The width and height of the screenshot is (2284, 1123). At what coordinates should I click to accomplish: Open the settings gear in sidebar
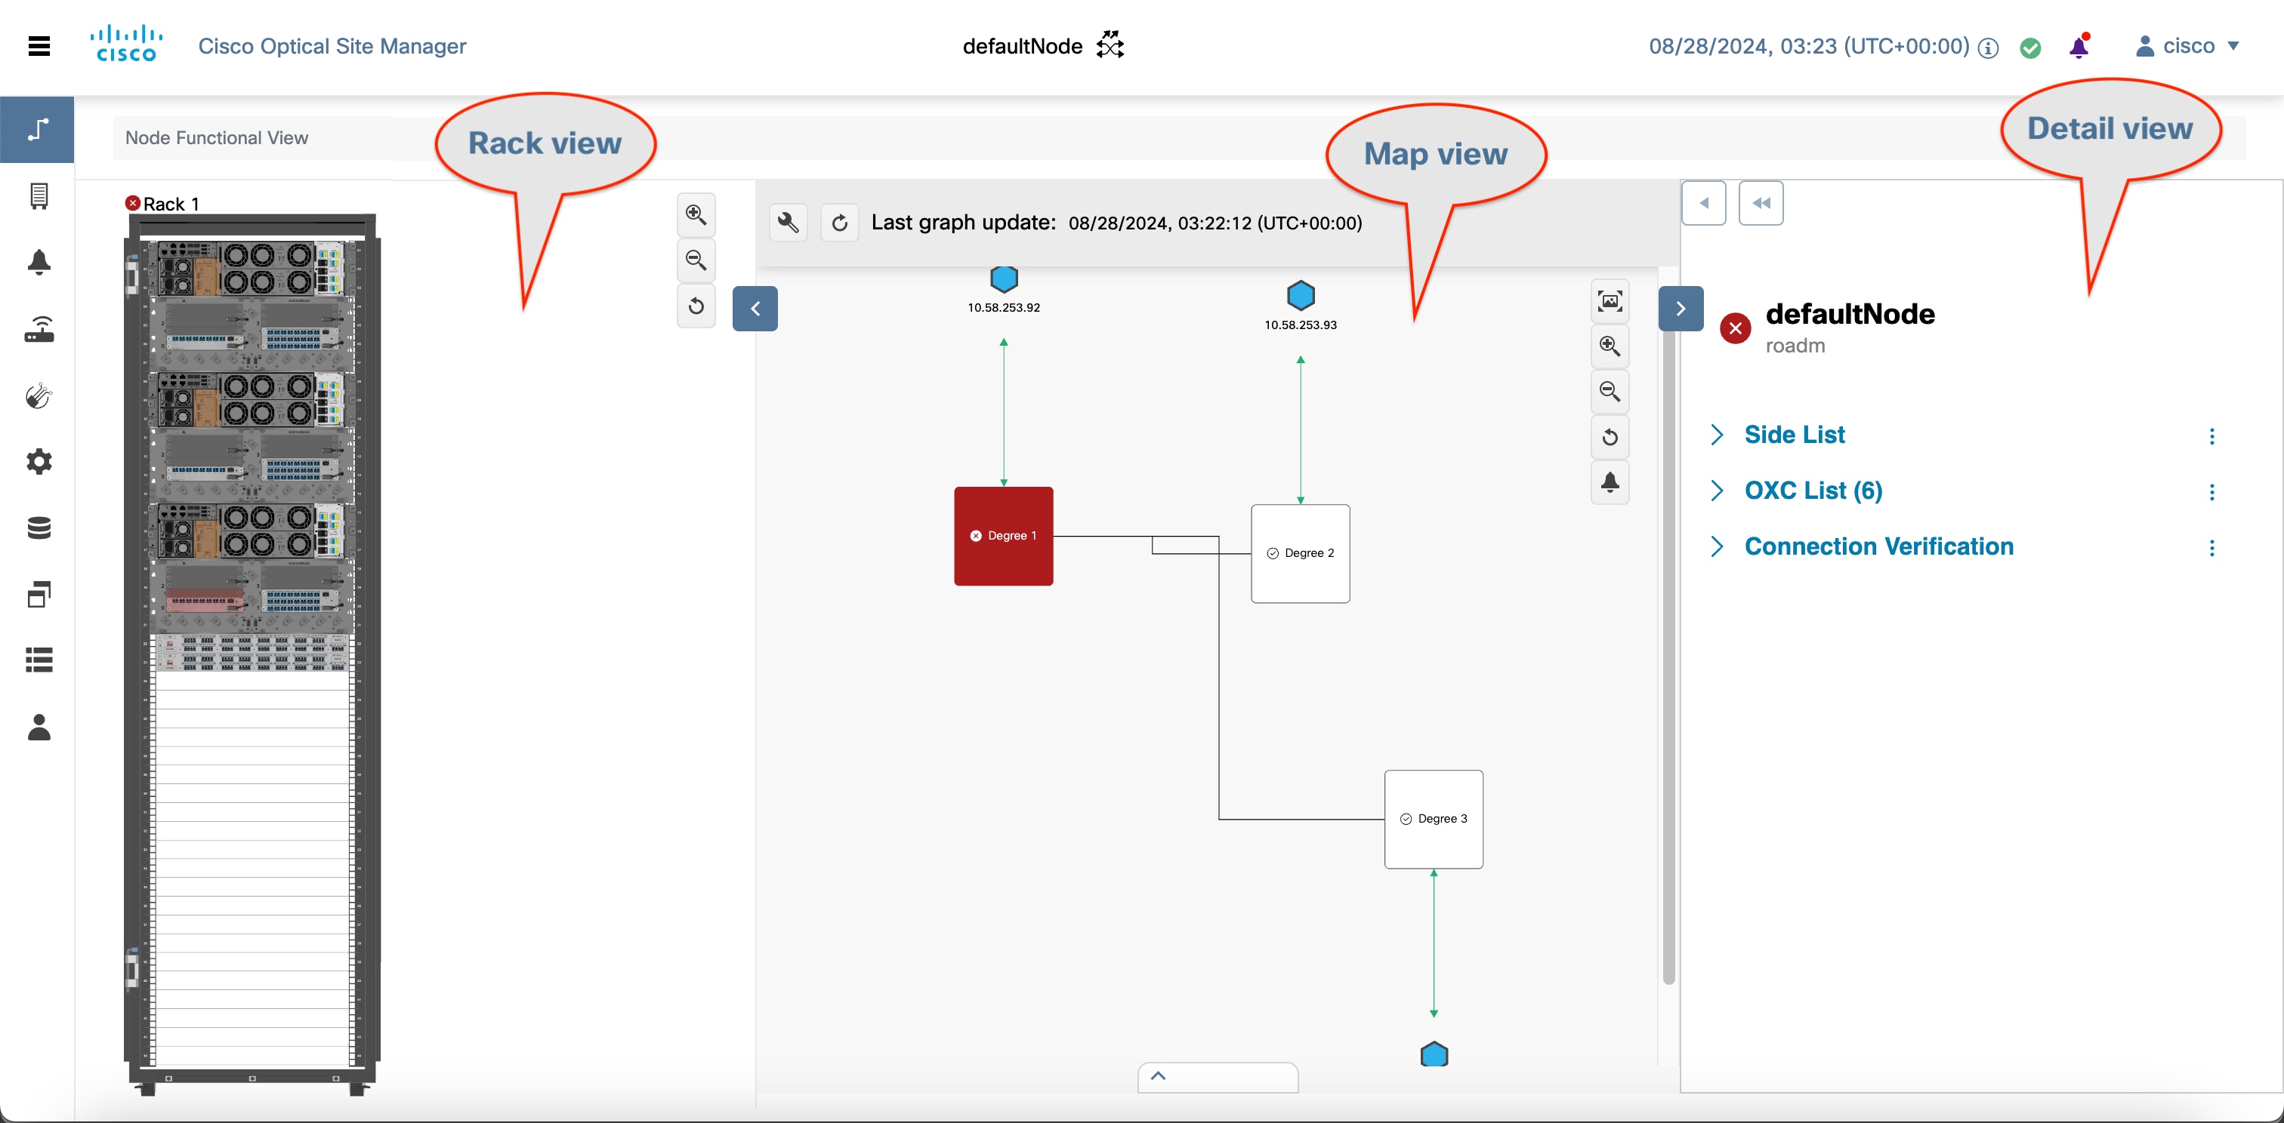[39, 461]
